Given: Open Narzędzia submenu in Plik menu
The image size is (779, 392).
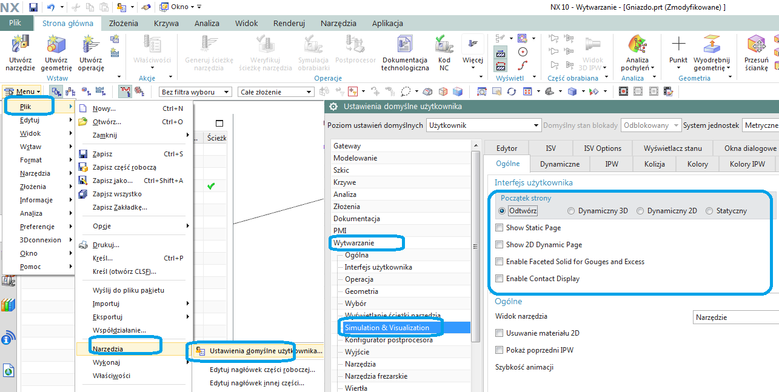Looking at the screenshot, I should point(133,349).
